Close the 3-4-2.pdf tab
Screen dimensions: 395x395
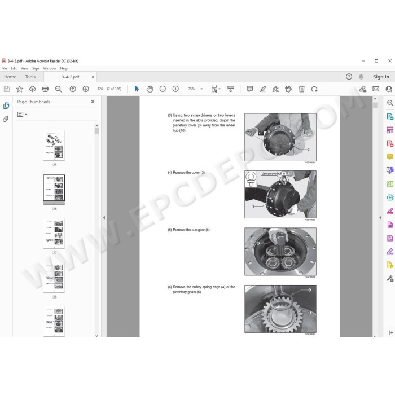[x=93, y=77]
